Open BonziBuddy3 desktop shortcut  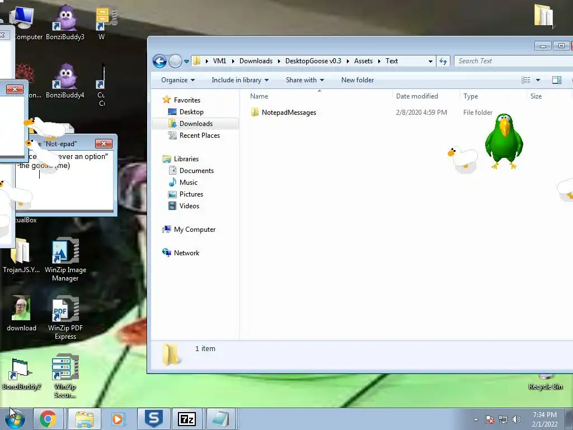[x=65, y=22]
